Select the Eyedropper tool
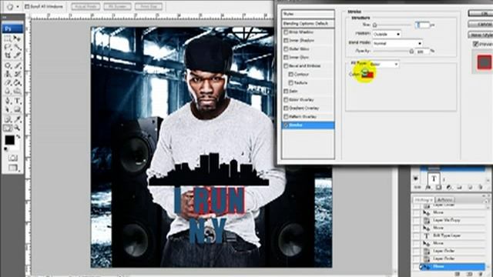 17,119
